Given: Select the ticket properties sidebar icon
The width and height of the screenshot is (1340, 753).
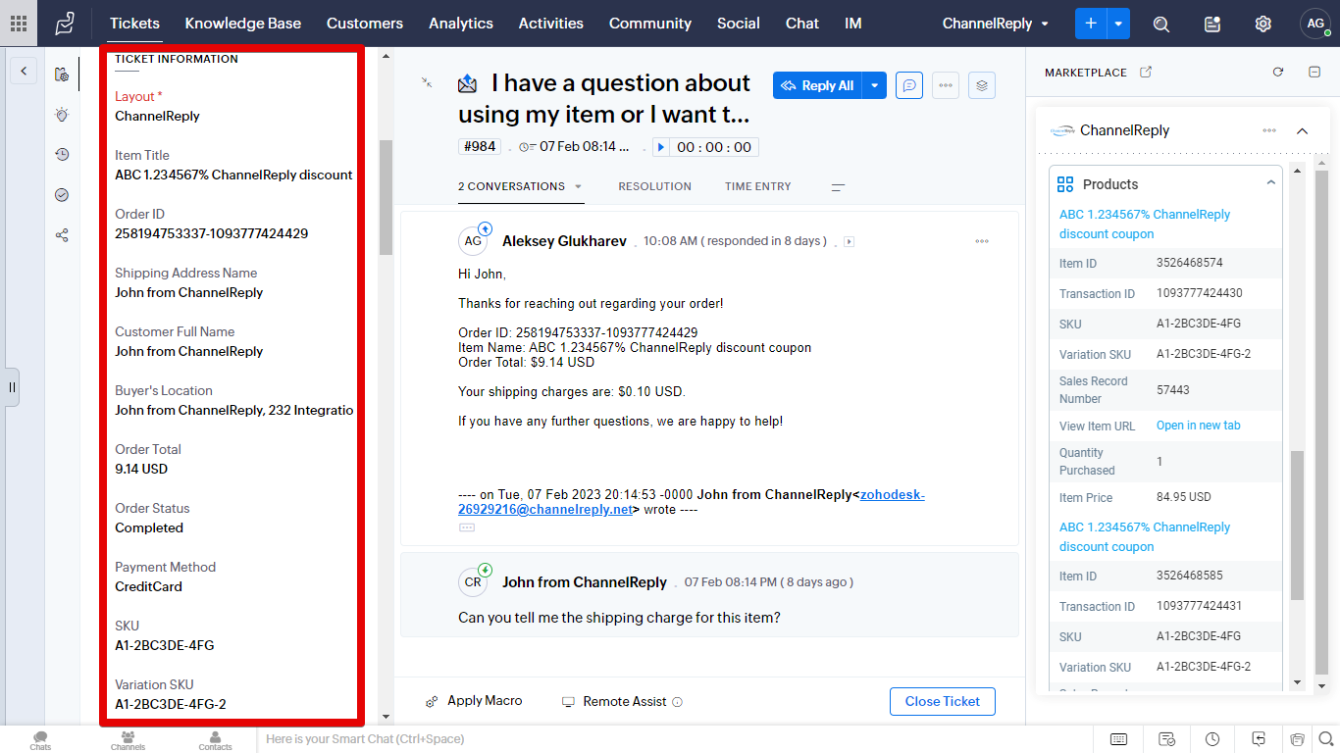Looking at the screenshot, I should click(x=62, y=74).
